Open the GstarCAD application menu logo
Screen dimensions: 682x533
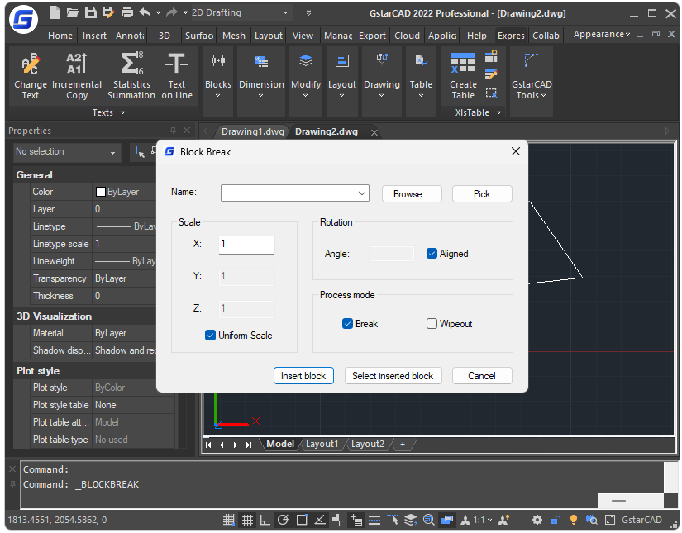tap(23, 20)
